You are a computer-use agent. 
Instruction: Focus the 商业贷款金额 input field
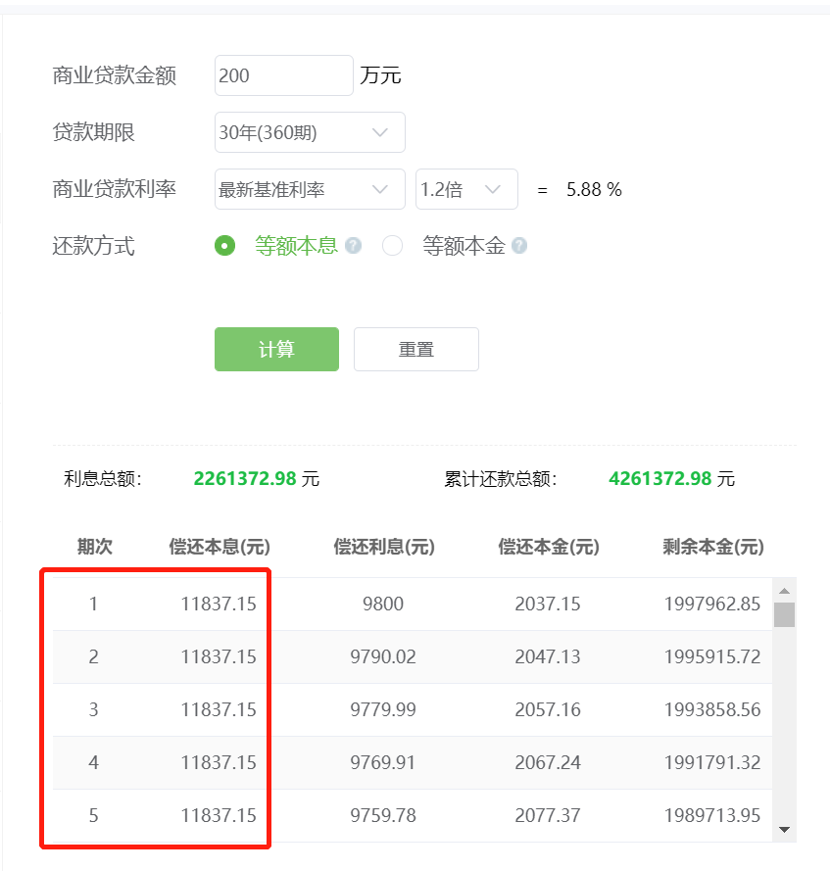pyautogui.click(x=284, y=75)
